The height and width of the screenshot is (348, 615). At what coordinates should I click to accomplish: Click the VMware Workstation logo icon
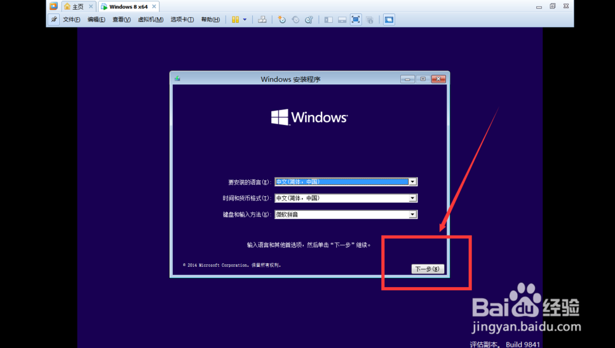point(54,6)
